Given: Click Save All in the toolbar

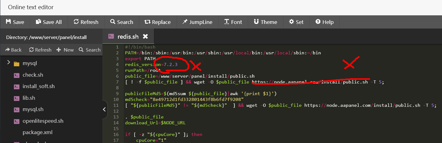Looking at the screenshot, I should click(x=49, y=22).
